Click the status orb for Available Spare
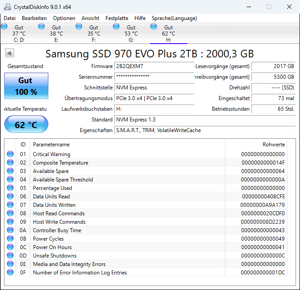This screenshot has width=300, height=290. click(x=10, y=171)
